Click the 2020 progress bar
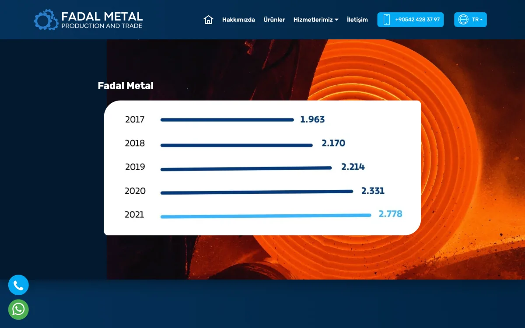Screen dimensions: 525x328 256,192
